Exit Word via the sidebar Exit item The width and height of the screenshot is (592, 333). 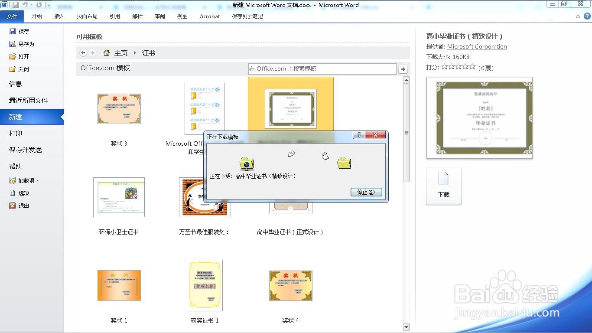pyautogui.click(x=20, y=206)
